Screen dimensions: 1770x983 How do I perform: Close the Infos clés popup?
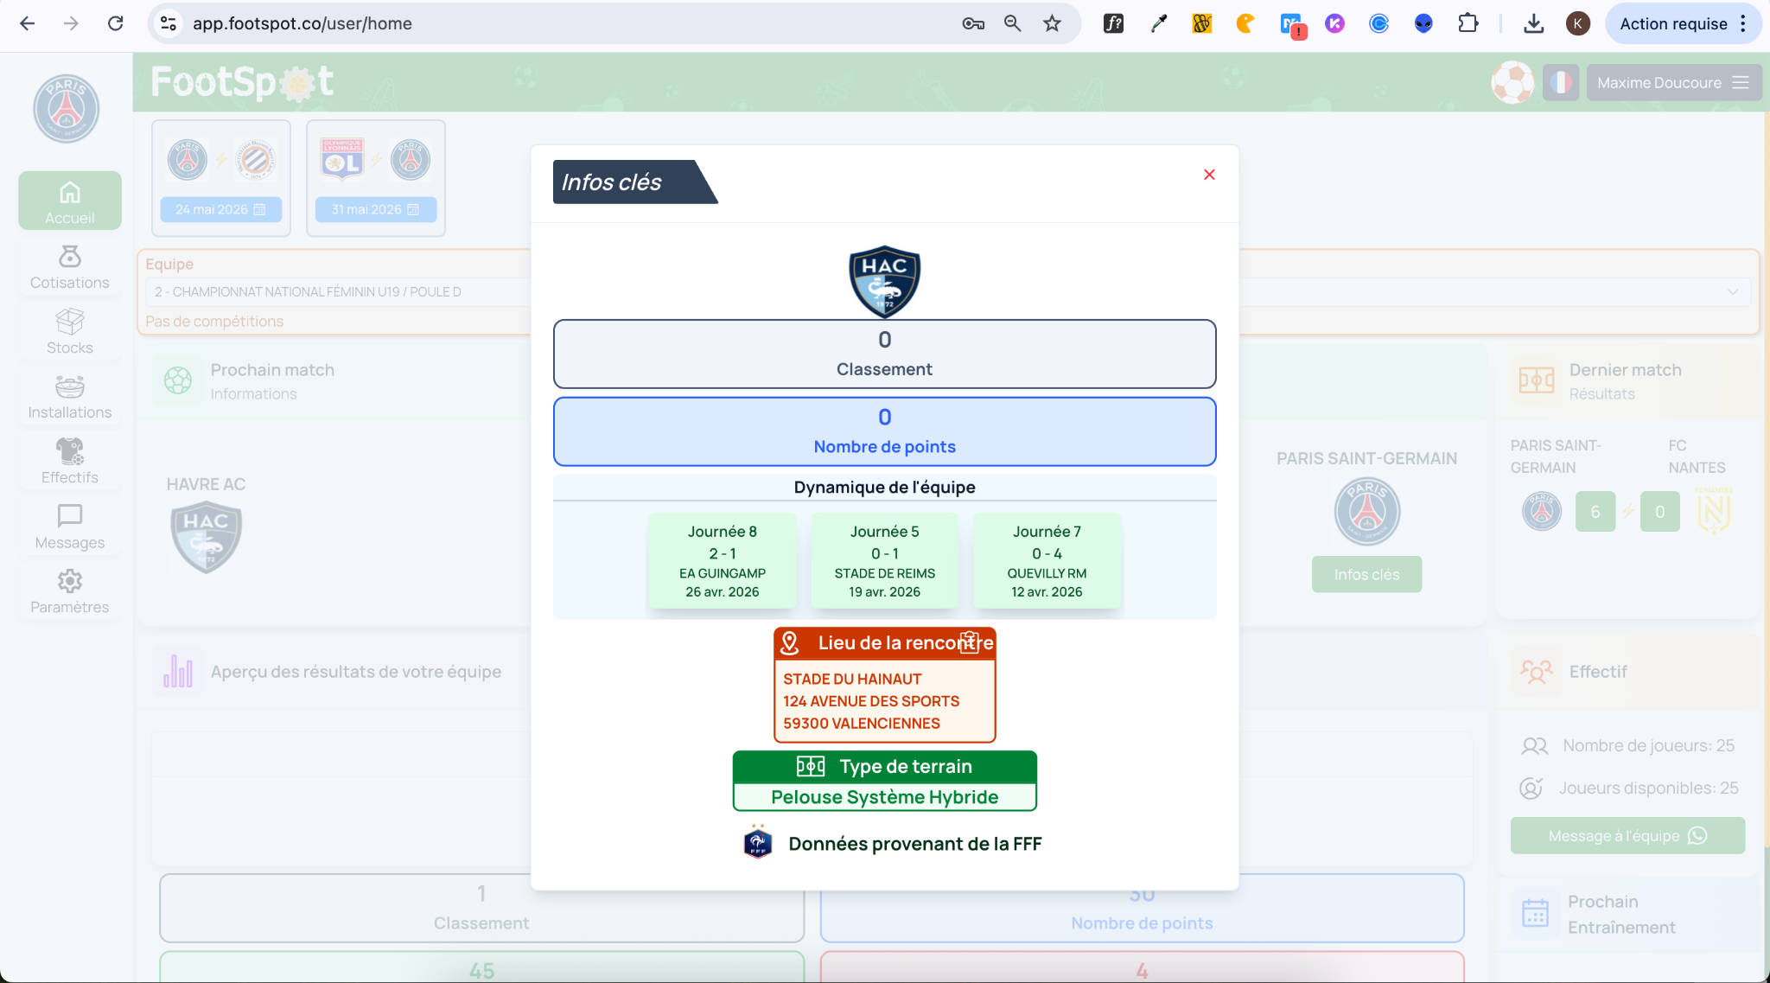point(1209,175)
